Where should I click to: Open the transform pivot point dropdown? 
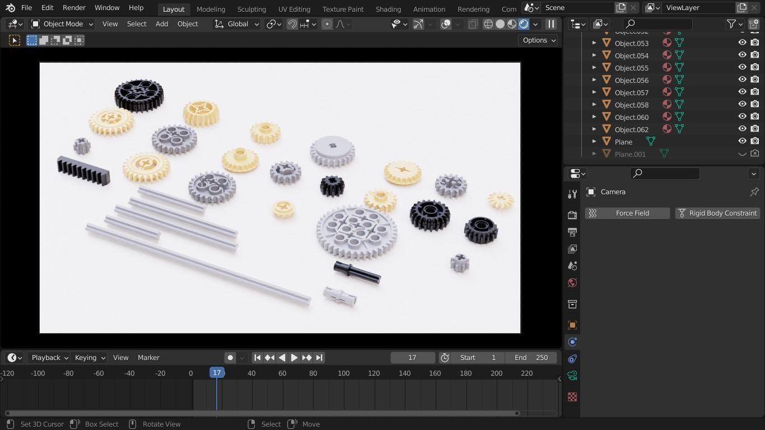(x=274, y=24)
